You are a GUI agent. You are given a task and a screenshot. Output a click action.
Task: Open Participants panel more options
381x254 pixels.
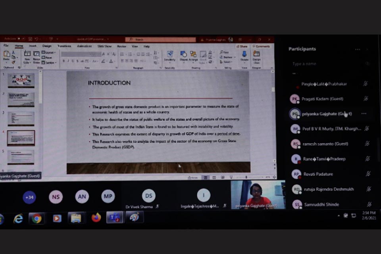click(x=358, y=49)
